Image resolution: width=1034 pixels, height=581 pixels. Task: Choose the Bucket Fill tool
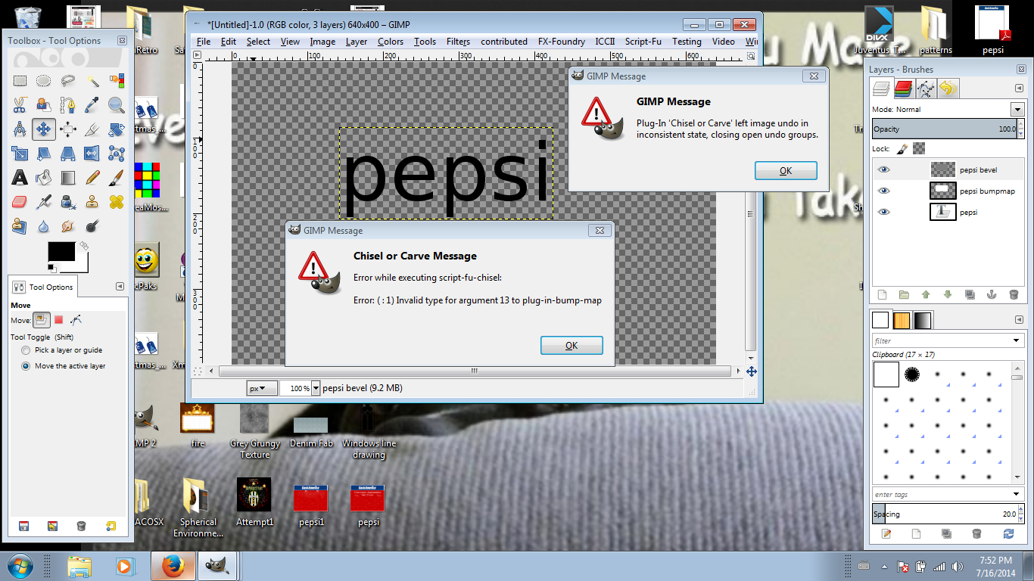pos(44,178)
